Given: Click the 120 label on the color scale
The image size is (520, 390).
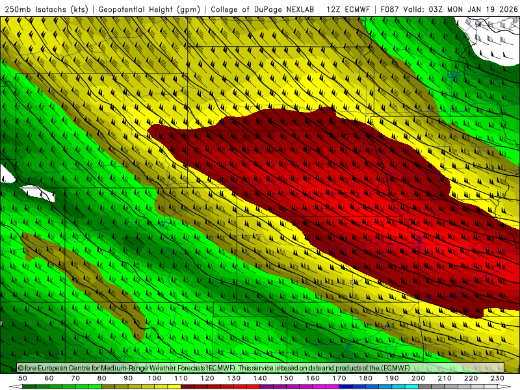Looking at the screenshot, I should pos(207,378).
